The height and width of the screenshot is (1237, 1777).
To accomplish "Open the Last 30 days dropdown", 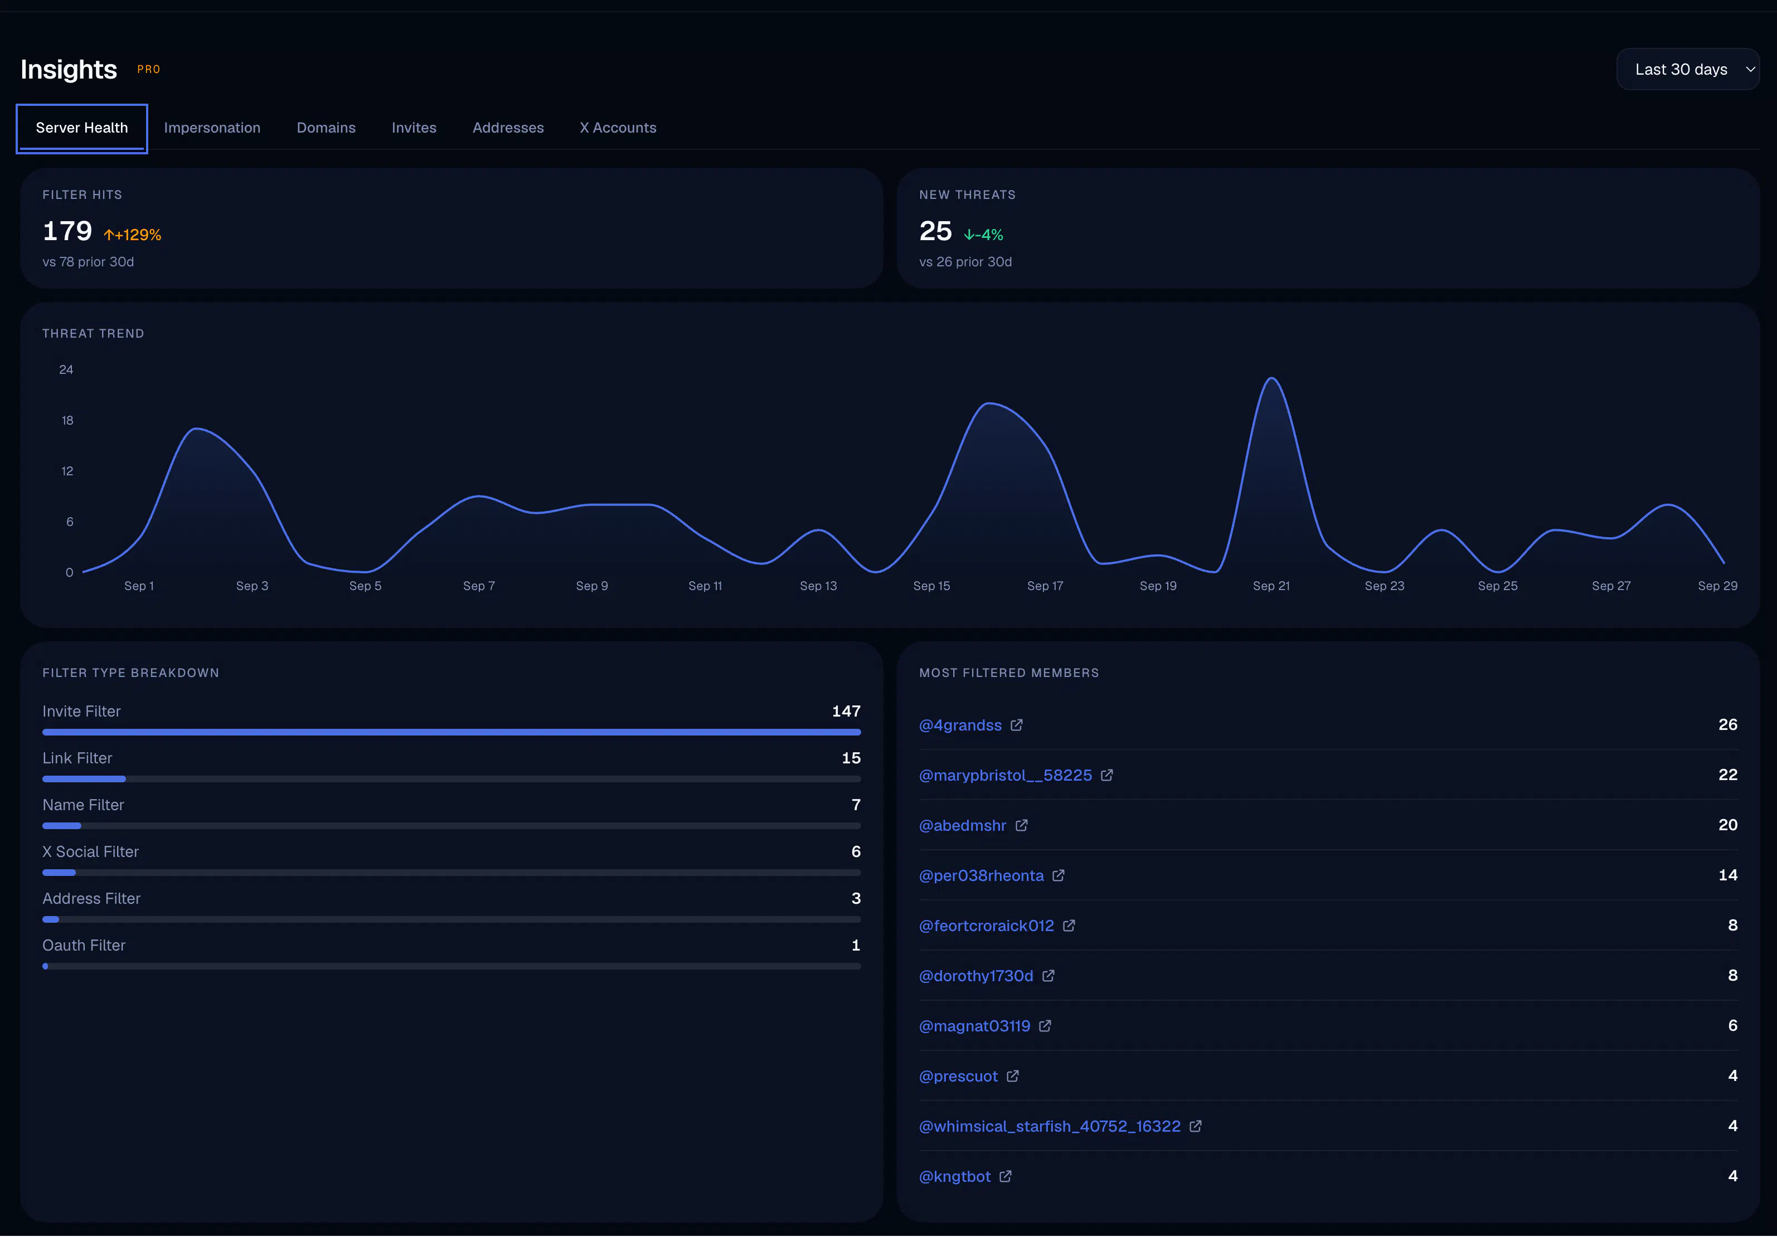I will [x=1687, y=70].
